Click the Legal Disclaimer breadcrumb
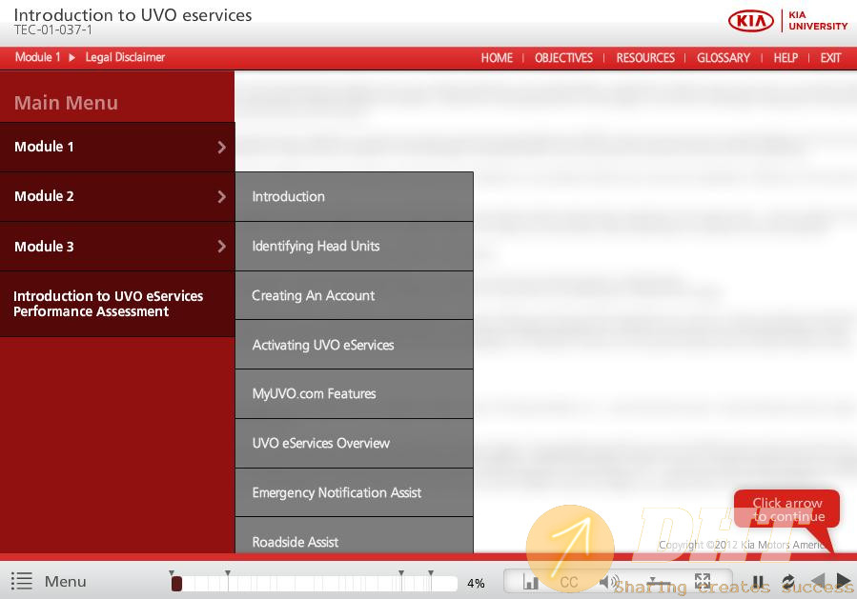 (125, 57)
